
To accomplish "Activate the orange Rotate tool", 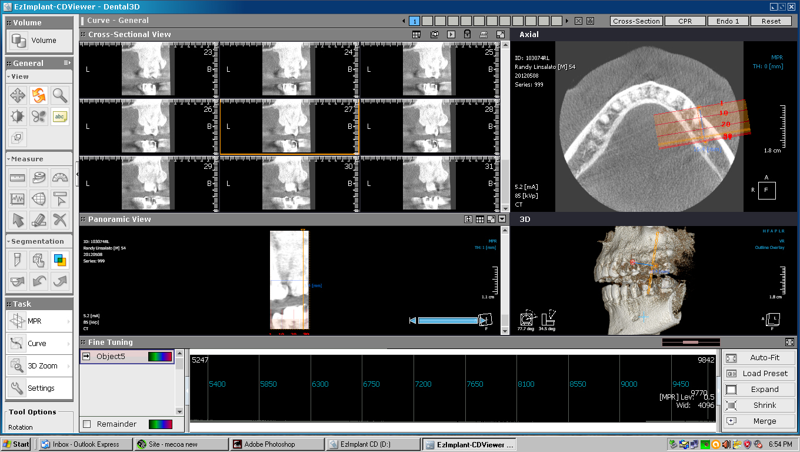I will (39, 95).
